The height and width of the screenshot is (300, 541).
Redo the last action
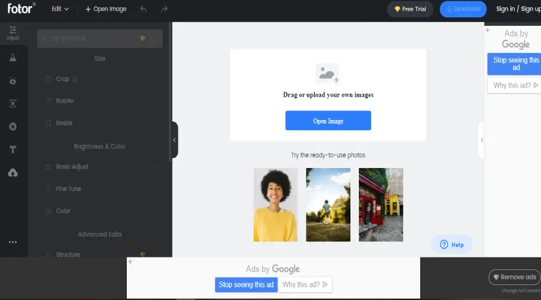(x=164, y=9)
